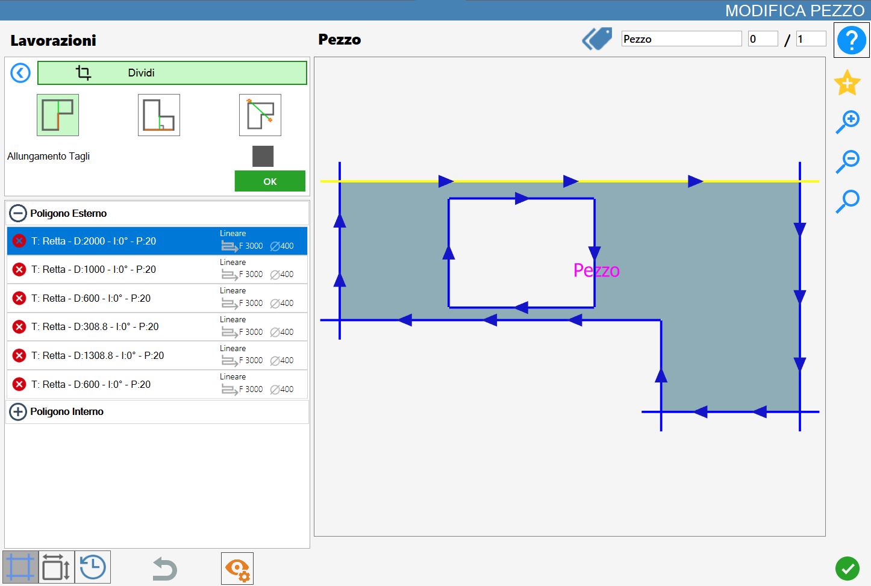Select the Retta D:308.8 row
This screenshot has width=871, height=586.
157,327
